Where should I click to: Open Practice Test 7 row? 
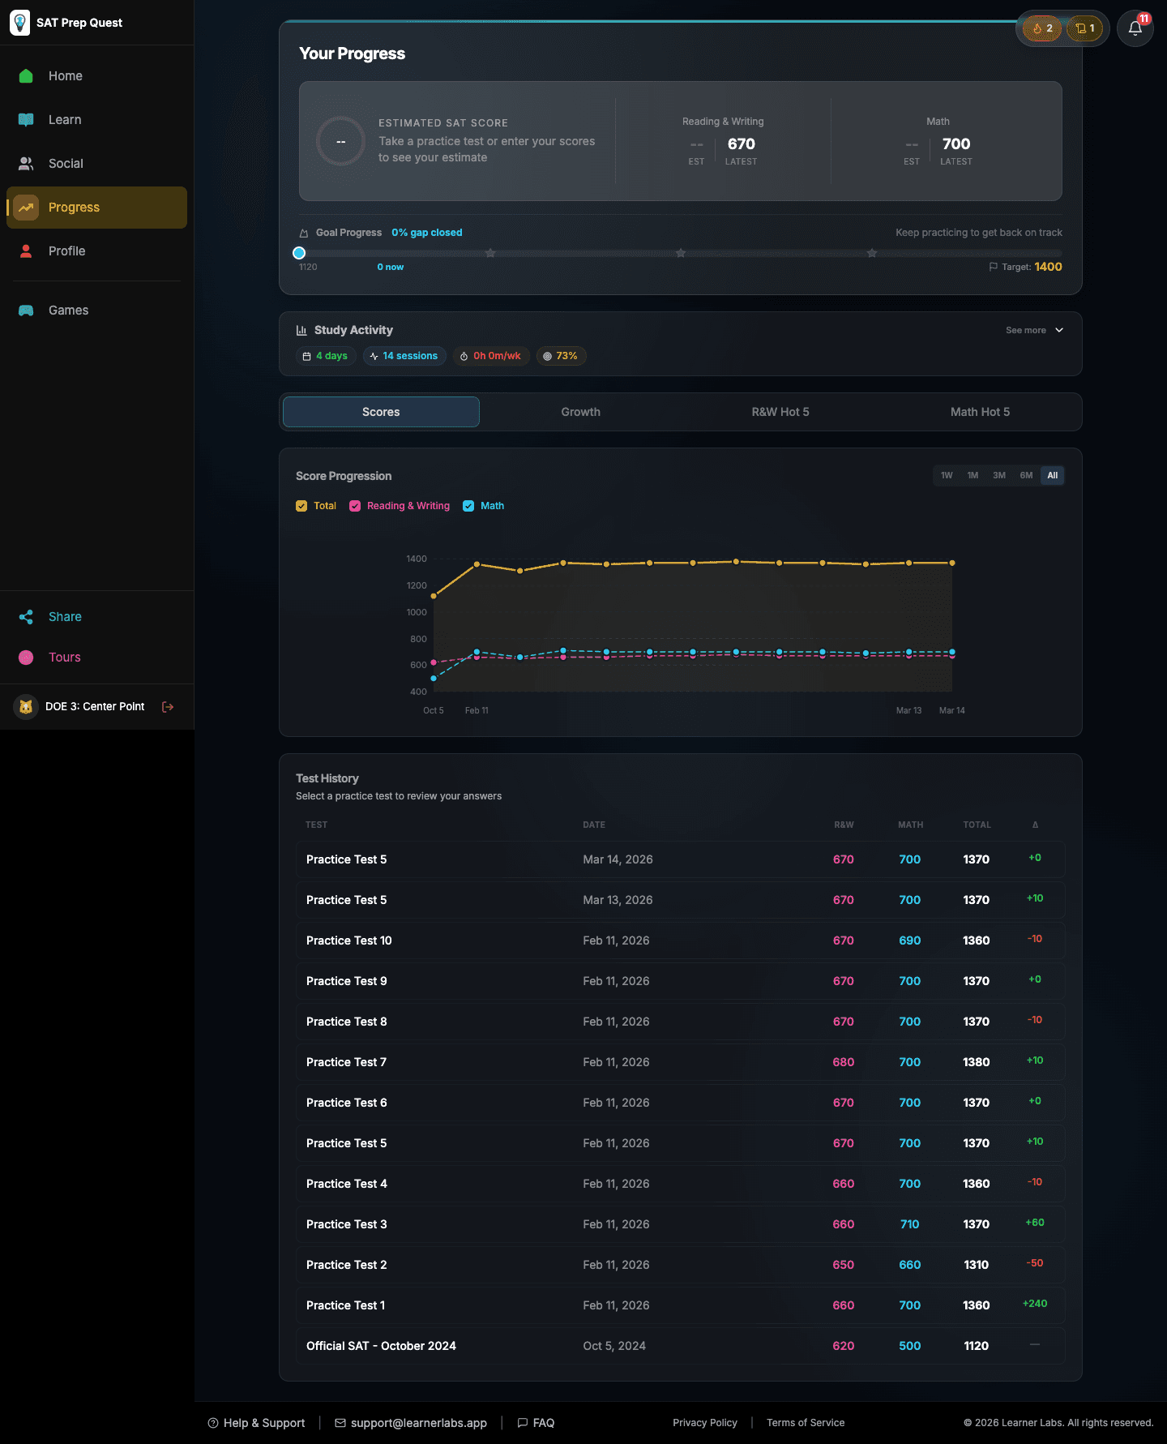pos(681,1062)
